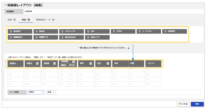Click the キャンセル button
207x110 pixels.
[x=183, y=104]
